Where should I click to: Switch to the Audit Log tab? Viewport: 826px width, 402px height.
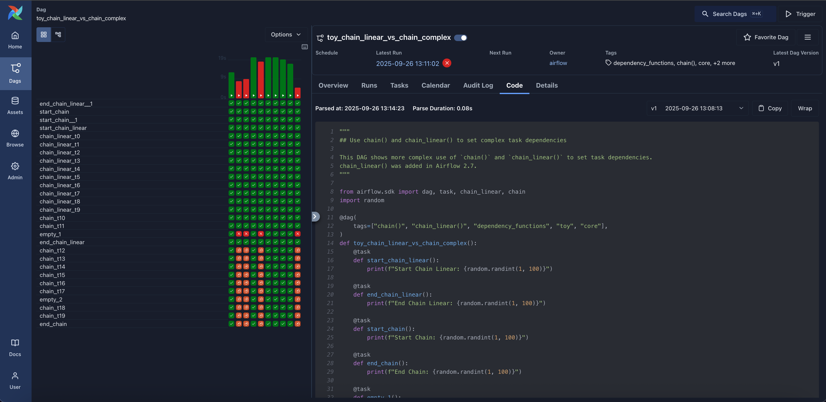478,85
